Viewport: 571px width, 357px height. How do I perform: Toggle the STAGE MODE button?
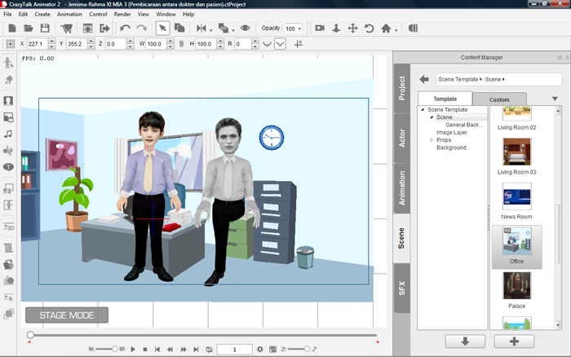(x=66, y=315)
